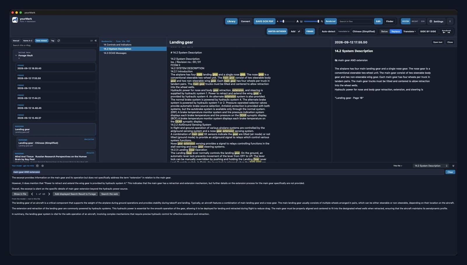Open the Translate dropdown

410,31
